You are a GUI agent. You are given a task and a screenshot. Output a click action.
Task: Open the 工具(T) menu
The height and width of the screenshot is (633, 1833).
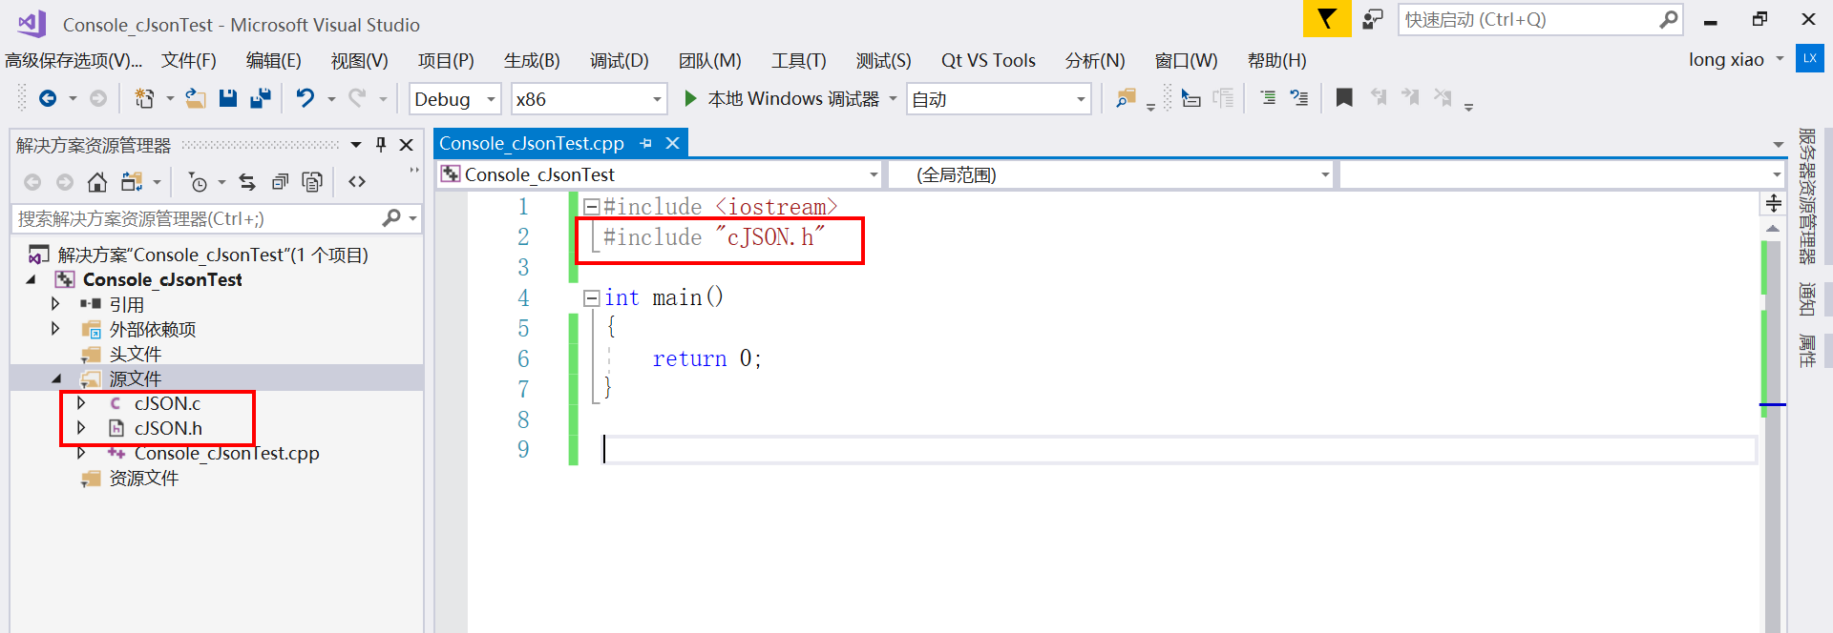click(799, 60)
